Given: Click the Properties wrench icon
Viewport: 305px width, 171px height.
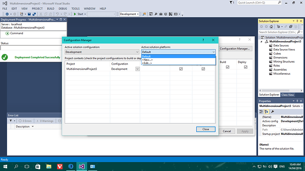Looking at the screenshot, I should click(273, 111).
